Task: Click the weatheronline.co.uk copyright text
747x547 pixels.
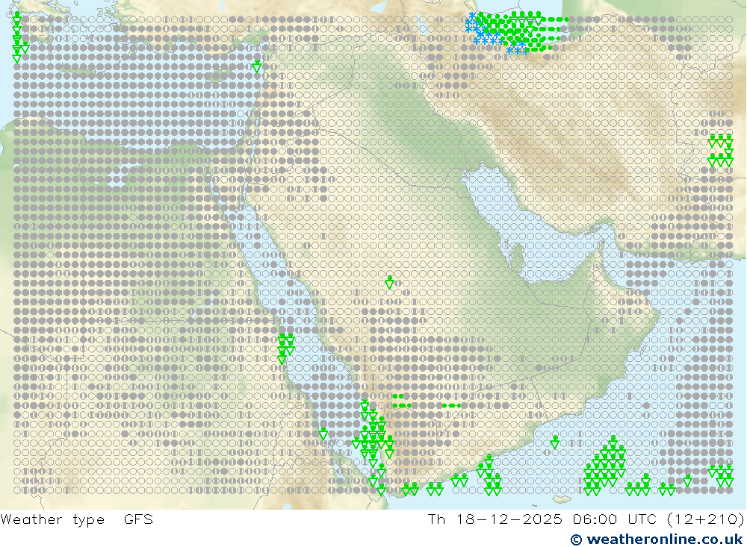Action: point(657,540)
